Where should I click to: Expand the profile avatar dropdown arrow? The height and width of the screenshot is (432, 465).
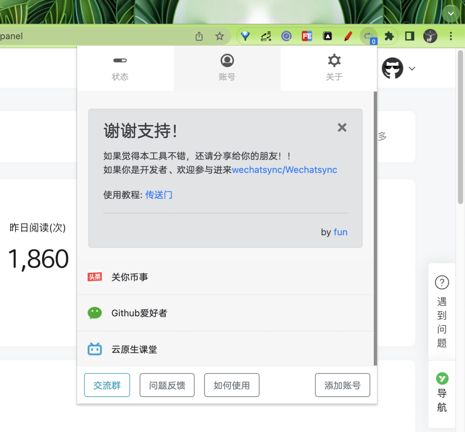pos(412,69)
